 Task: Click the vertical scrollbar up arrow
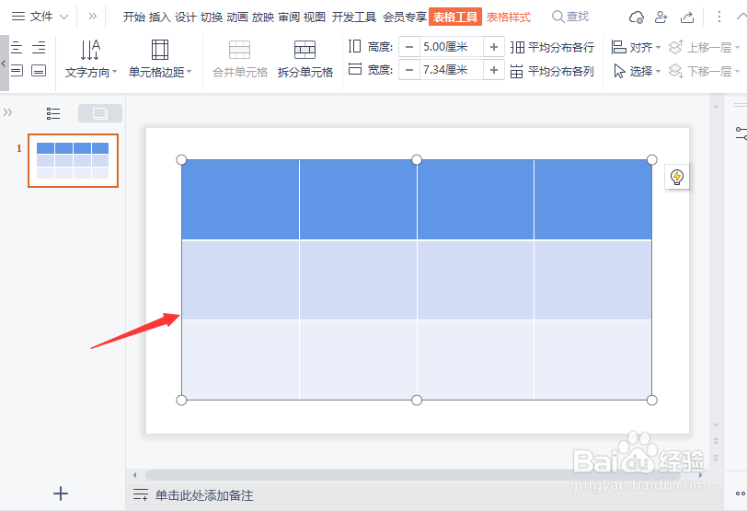[x=715, y=107]
